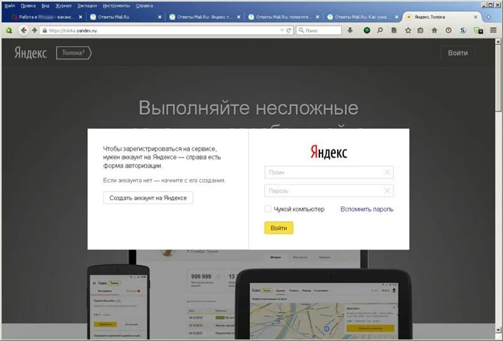Open the Закладки menu
Viewport: 503px width, 341px height.
(x=87, y=6)
